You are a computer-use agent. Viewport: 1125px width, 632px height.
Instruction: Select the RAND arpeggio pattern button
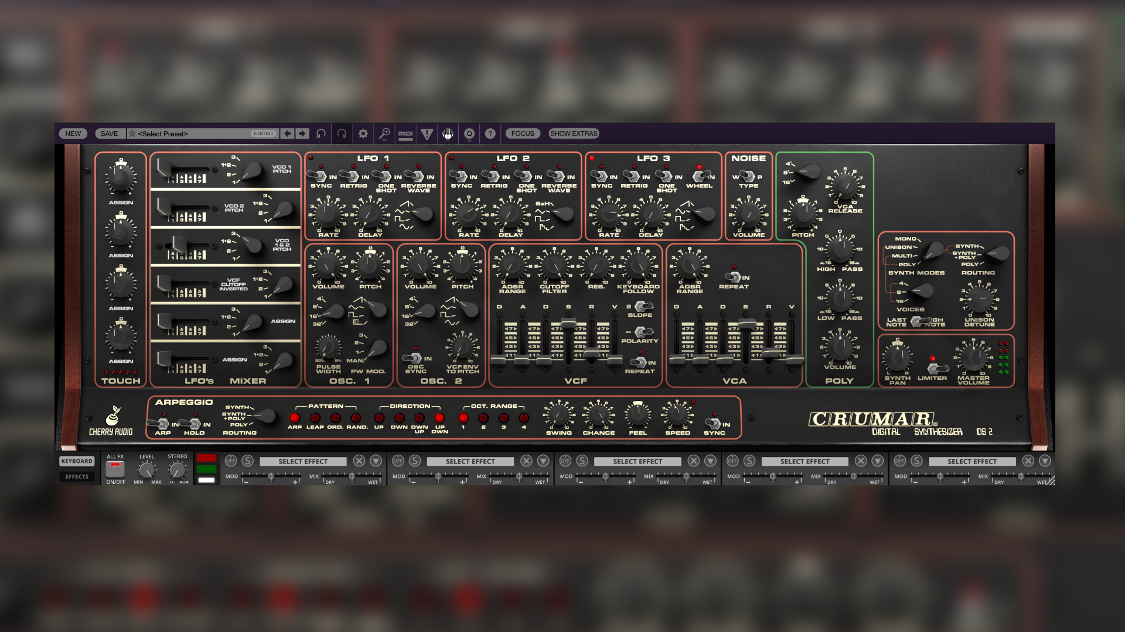(354, 418)
